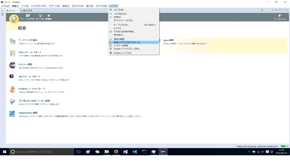This screenshot has width=290, height=163.
Task: Click the restore icon in left trim bar
Action: tap(2, 11)
